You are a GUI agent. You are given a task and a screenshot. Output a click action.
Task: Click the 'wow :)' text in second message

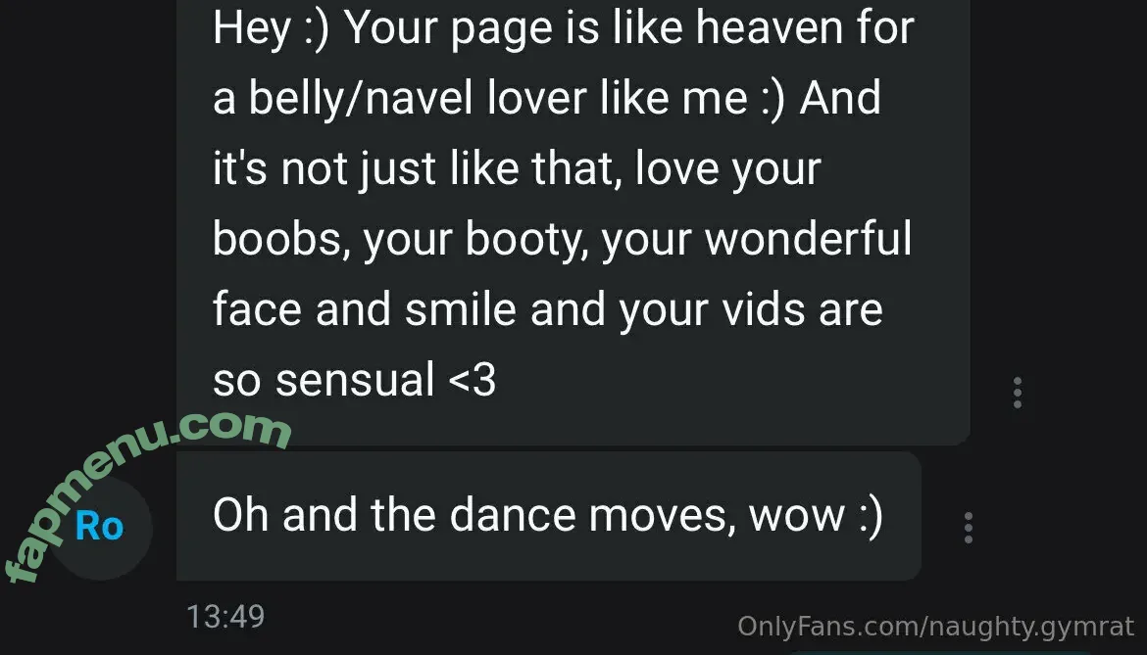tap(817, 516)
